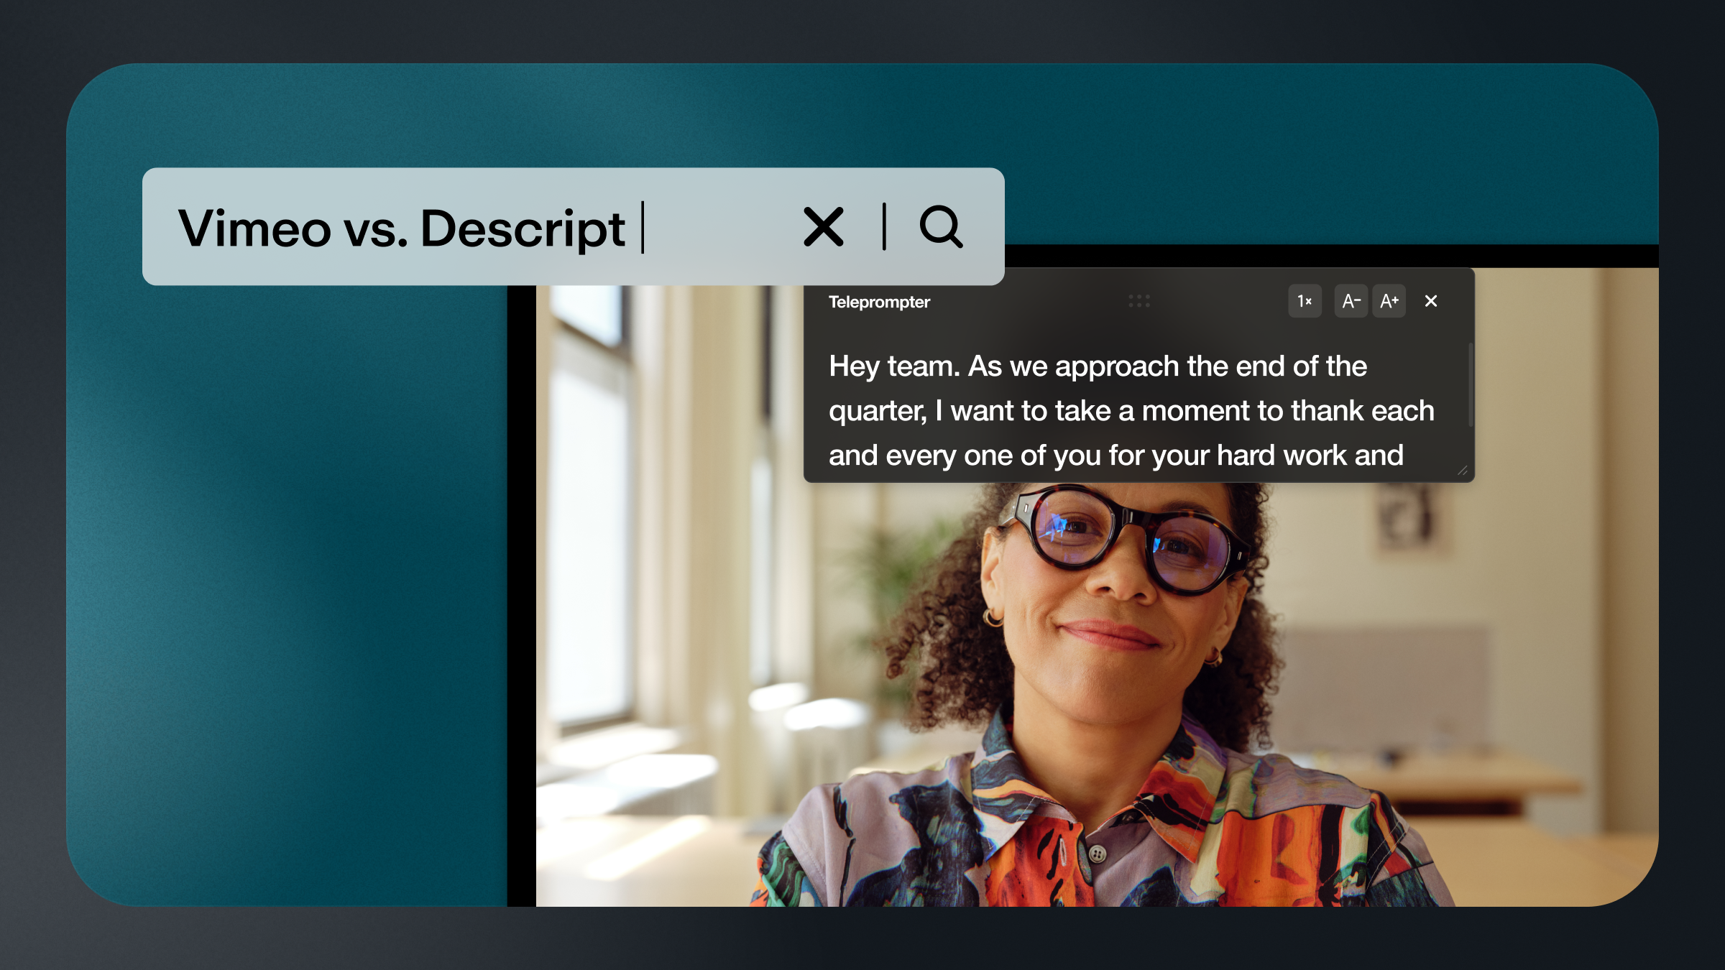Clear the search query using the X icon
Image resolution: width=1725 pixels, height=970 pixels.
click(824, 226)
